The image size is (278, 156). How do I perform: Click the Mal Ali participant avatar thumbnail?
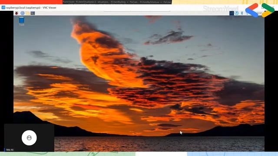coord(29,138)
